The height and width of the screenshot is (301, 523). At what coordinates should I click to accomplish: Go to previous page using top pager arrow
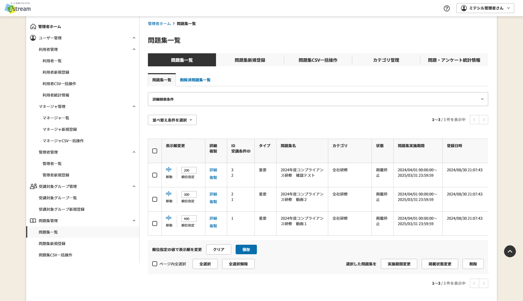pos(474,120)
